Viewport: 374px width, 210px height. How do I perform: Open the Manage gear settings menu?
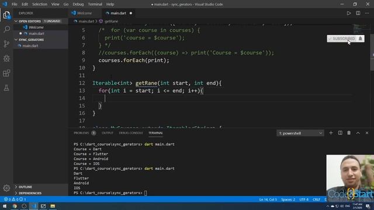pos(6,188)
